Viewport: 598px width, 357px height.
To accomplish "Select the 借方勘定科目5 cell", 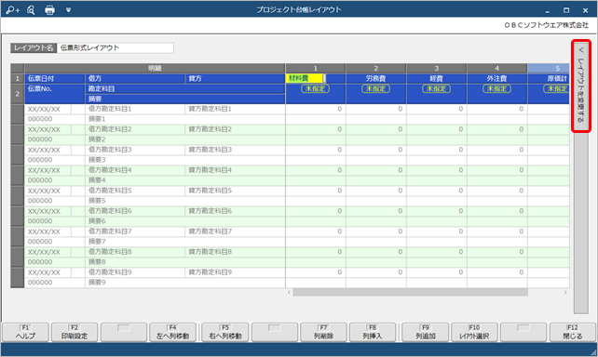I will tap(135, 191).
